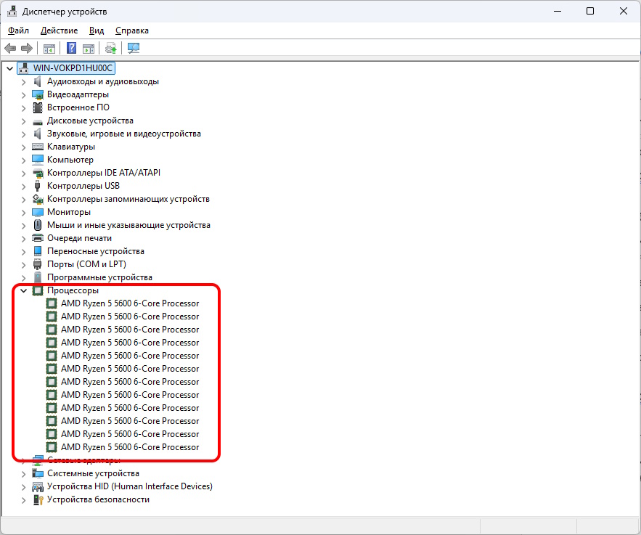Open the Файл menu
The image size is (641, 535).
pos(18,30)
